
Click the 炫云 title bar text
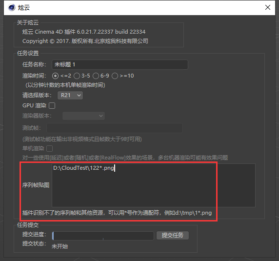coord(24,8)
